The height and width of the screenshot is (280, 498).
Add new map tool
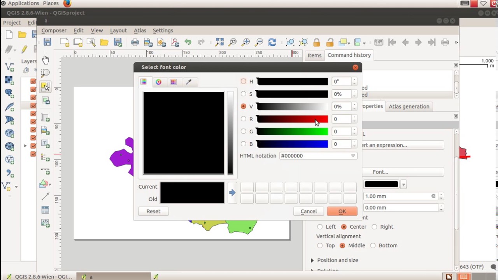coord(46,117)
